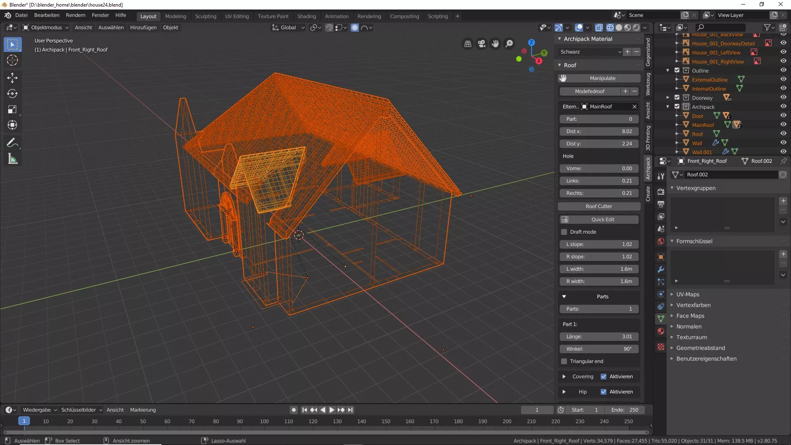This screenshot has width=791, height=445.
Task: Activate the Annotate pencil tool
Action: coord(12,143)
